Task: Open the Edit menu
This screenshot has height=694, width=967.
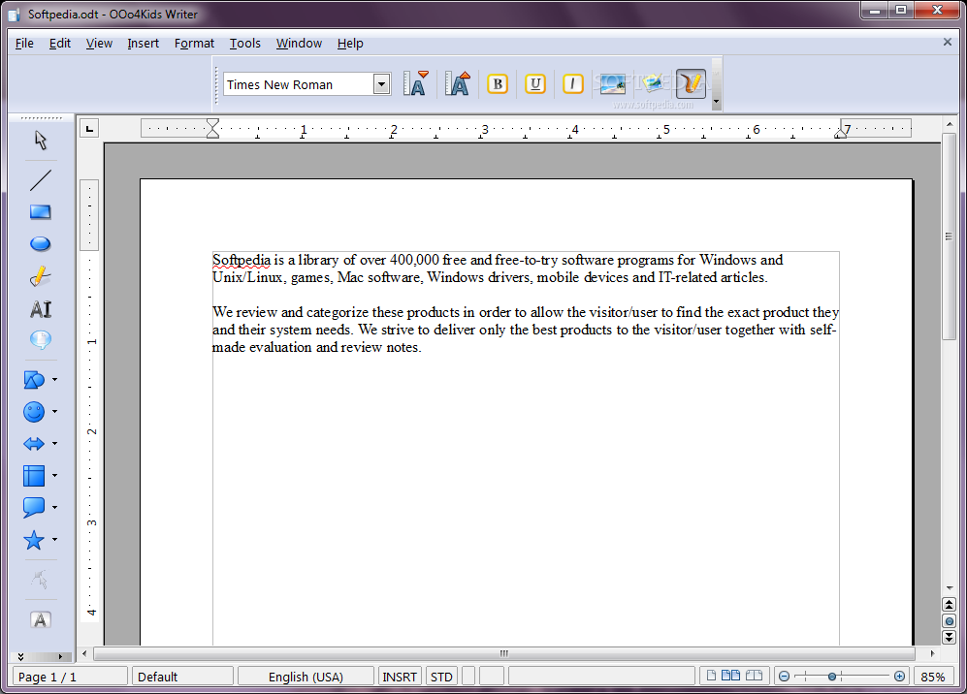Action: (x=60, y=44)
